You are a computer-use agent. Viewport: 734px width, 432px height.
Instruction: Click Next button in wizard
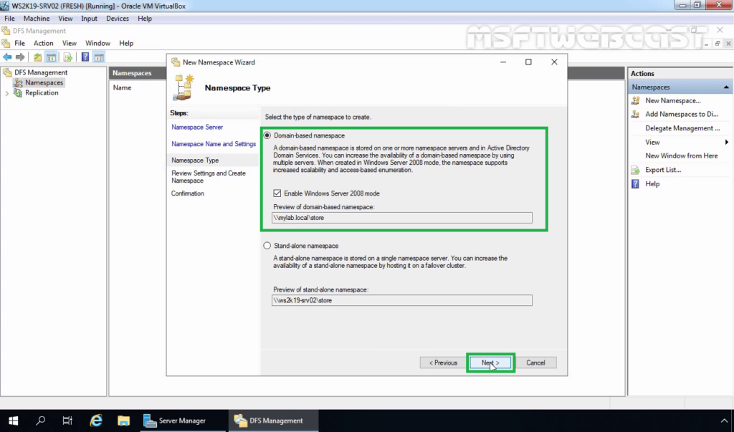pos(490,363)
